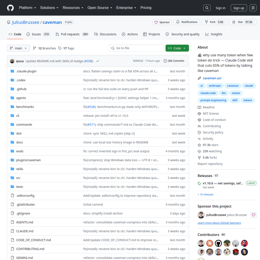Image resolution: width=260 pixels, height=260 pixels.
Task: Open Learn more about GitHub Sponsors link
Action: coord(219,223)
